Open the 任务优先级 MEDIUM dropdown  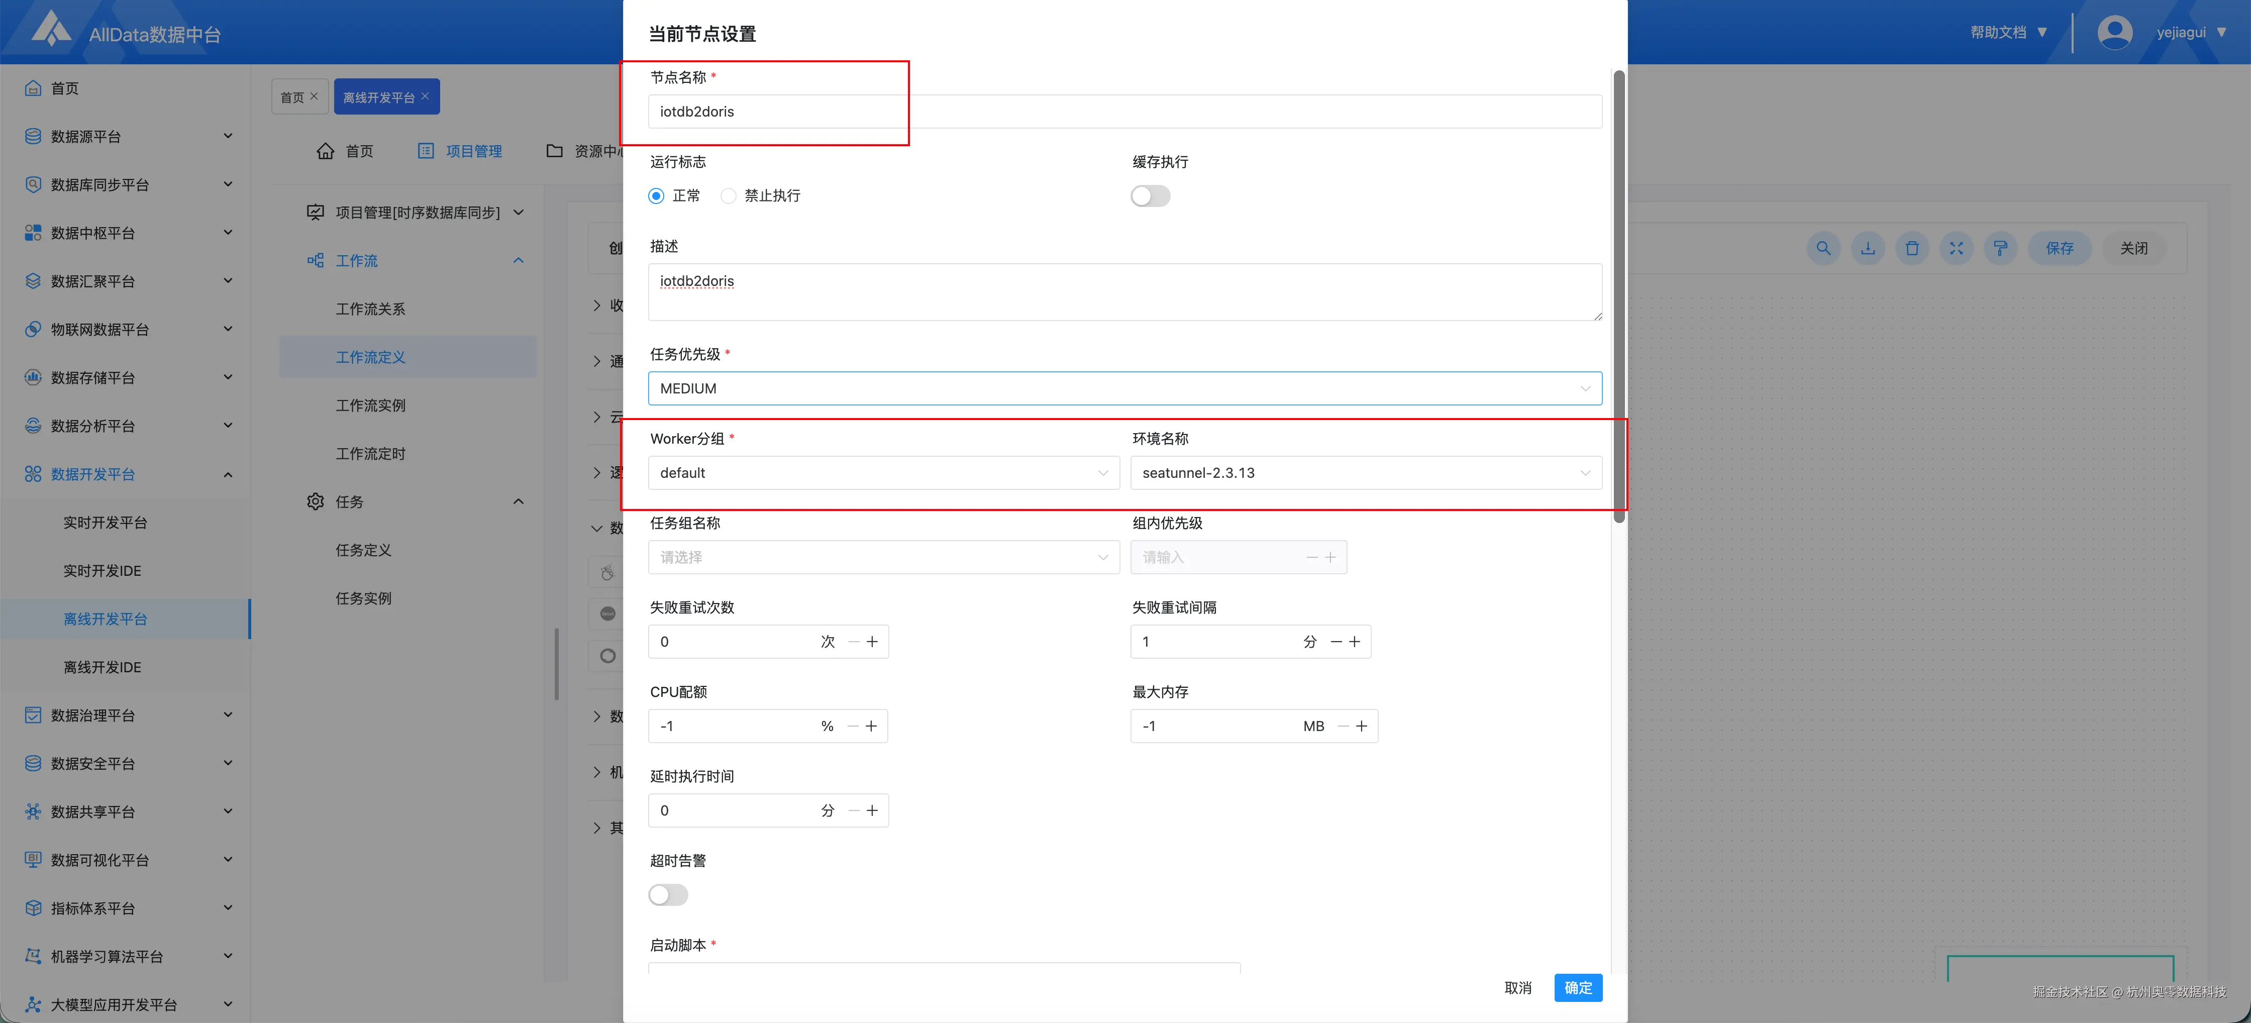pyautogui.click(x=1124, y=388)
